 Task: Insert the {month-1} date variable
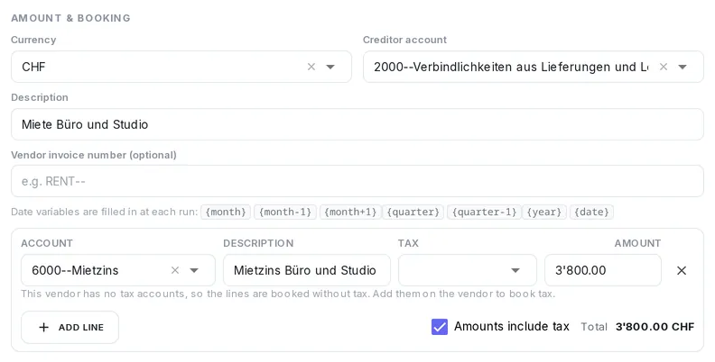(285, 212)
